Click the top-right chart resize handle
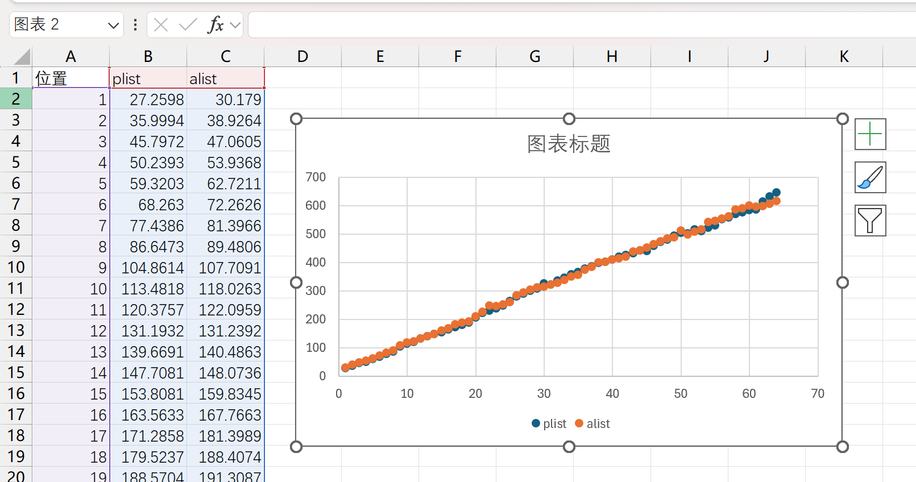 (x=843, y=119)
